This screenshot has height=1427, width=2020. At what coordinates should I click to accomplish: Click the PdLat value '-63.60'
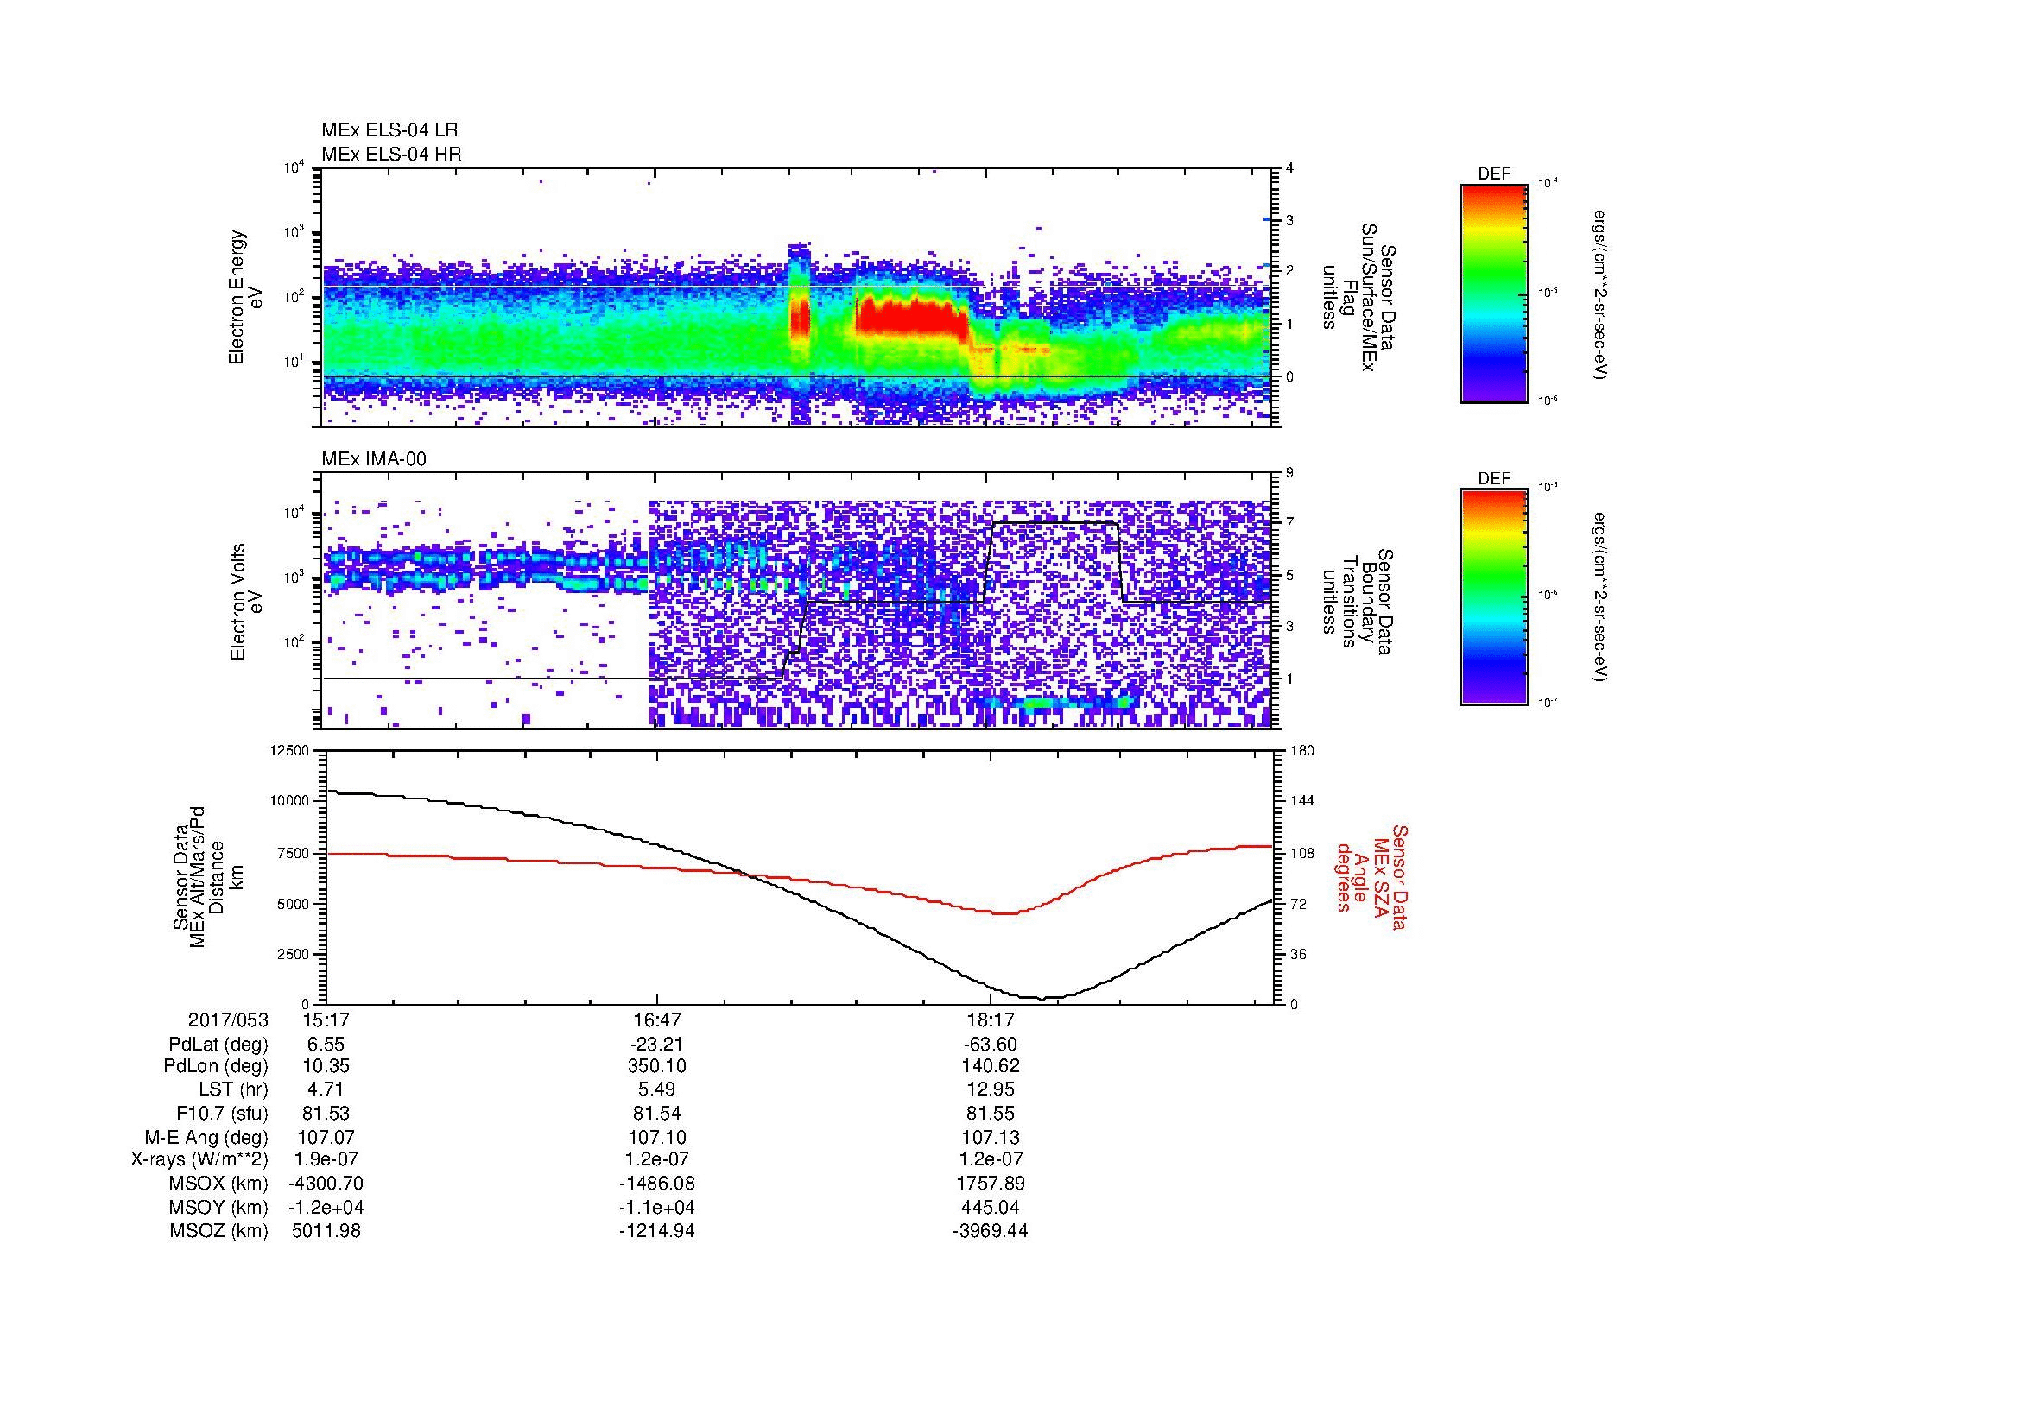[x=990, y=1045]
